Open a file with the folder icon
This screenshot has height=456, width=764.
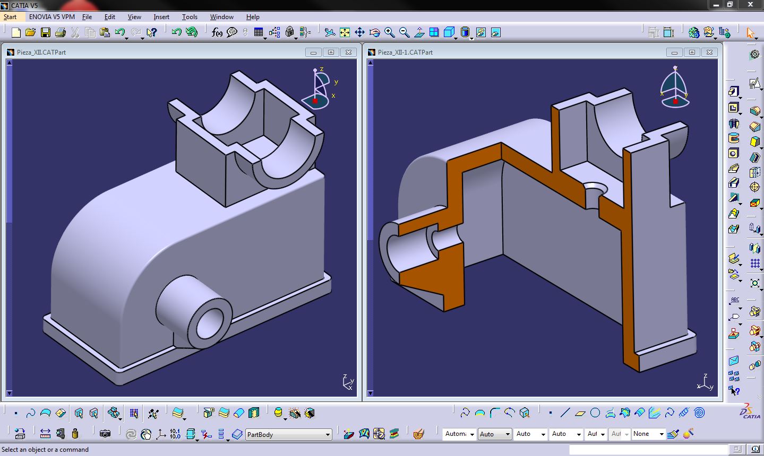30,33
